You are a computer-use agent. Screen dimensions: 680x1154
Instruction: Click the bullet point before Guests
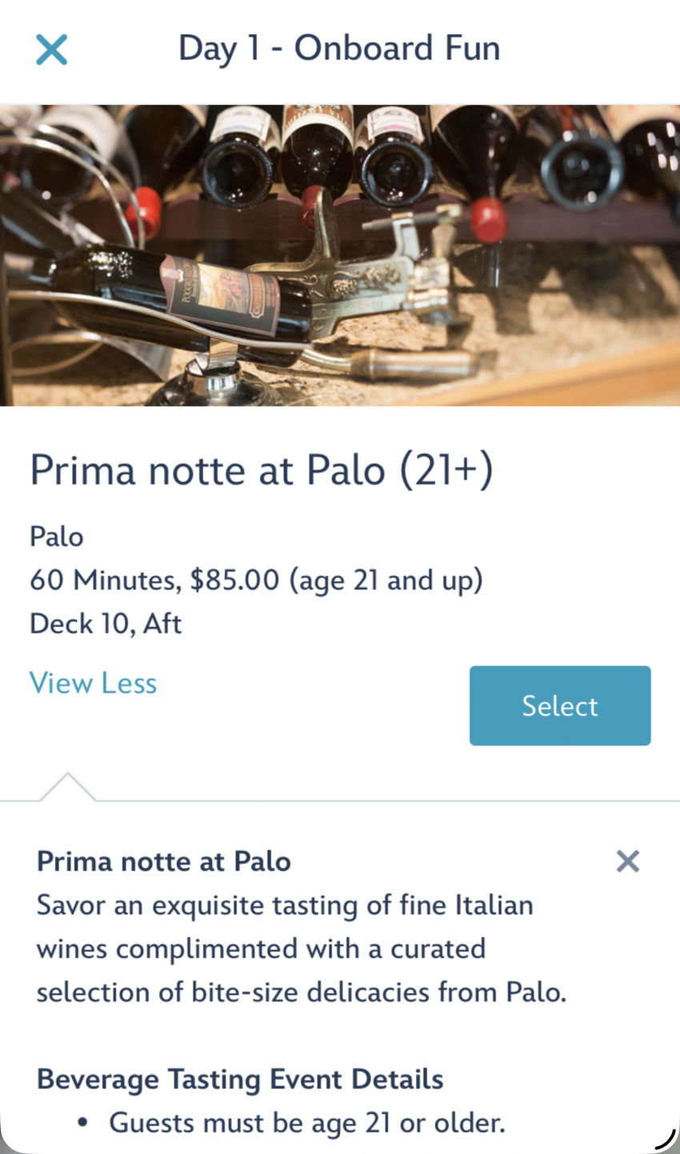pos(82,1124)
